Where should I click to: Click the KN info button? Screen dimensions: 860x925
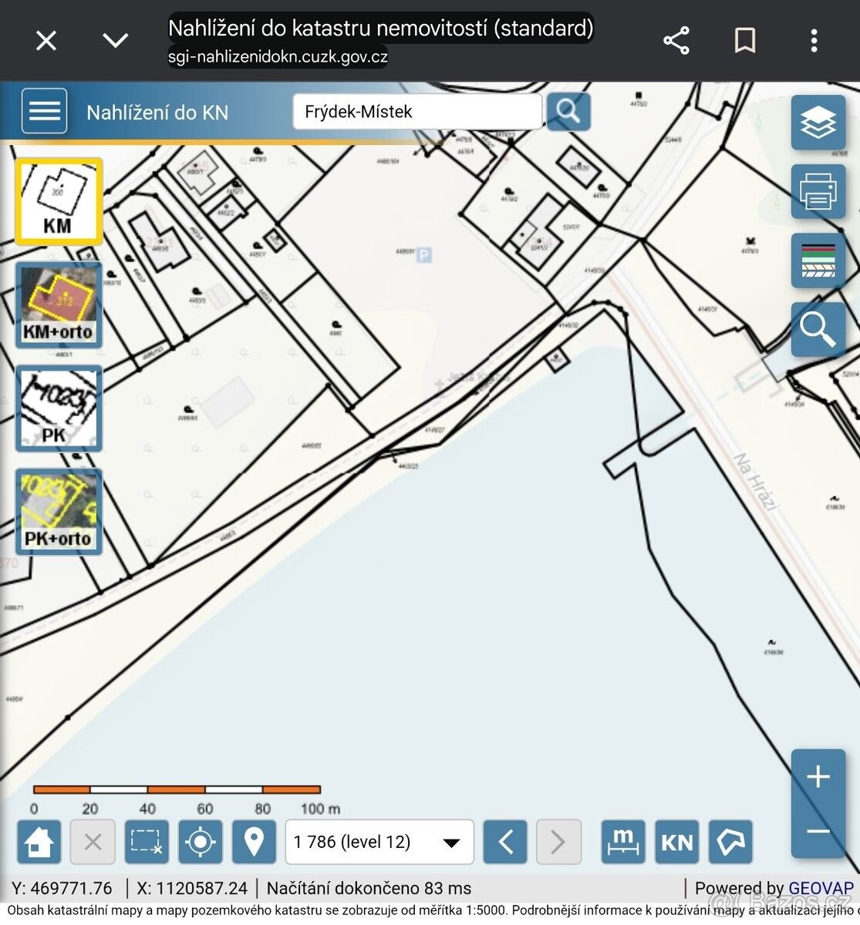[676, 842]
